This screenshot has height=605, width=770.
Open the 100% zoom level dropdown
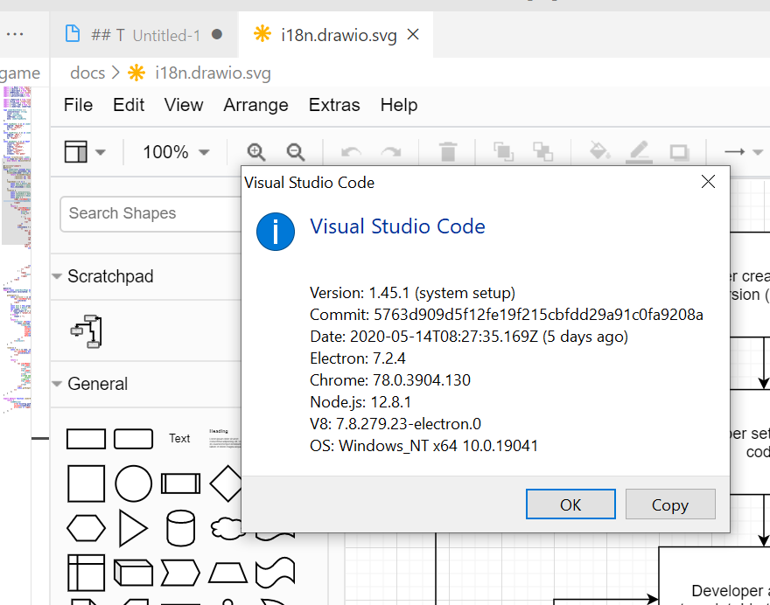[174, 151]
